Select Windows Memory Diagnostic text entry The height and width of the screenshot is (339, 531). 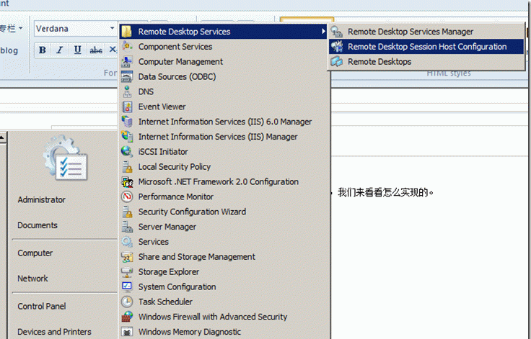[x=189, y=332]
